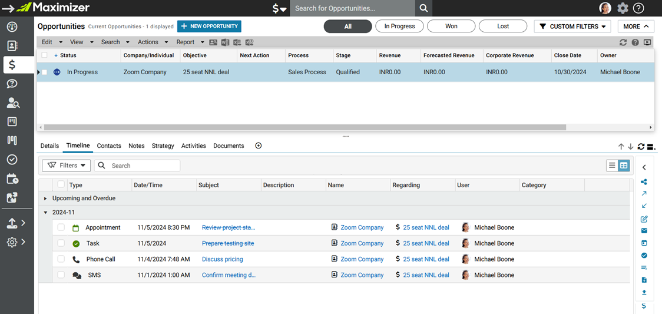Add a new tab with plus circle icon
Screen dimensions: 662x314
tap(259, 146)
